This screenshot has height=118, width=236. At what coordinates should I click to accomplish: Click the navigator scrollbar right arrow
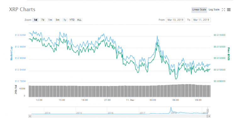coord(209,116)
